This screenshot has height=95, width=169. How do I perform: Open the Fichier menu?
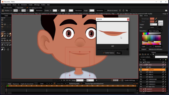tap(3, 5)
